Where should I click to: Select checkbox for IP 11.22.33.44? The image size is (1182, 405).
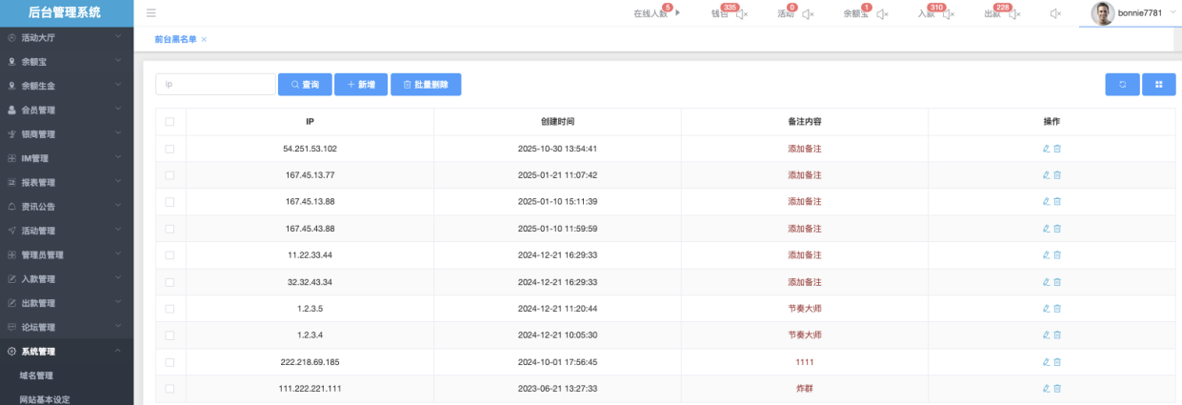[170, 255]
